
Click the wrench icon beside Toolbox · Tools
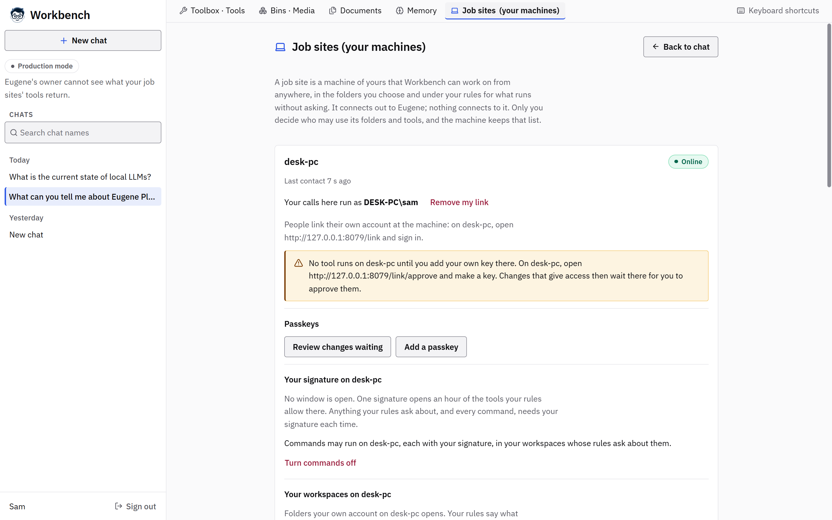[183, 11]
